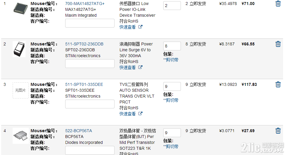Open quick view icon for SPT01-335DEE
Viewport: 286px width, 155px height.
[x=140, y=114]
